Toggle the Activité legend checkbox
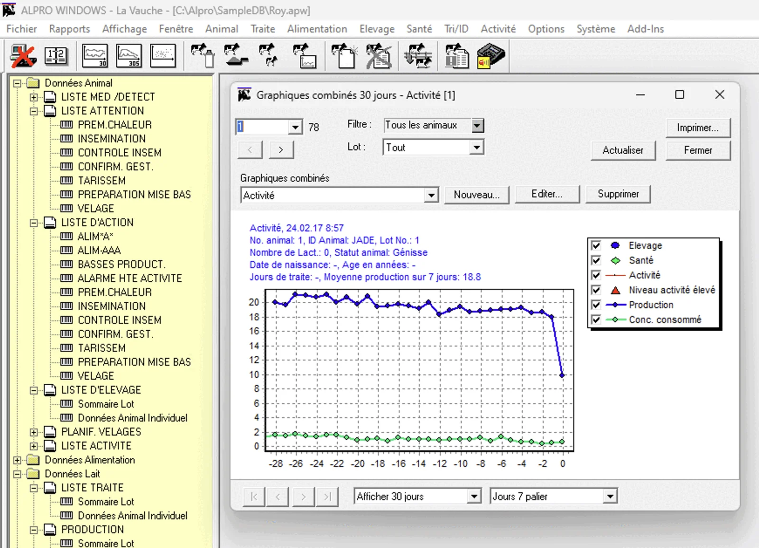The width and height of the screenshot is (759, 548). pos(596,275)
